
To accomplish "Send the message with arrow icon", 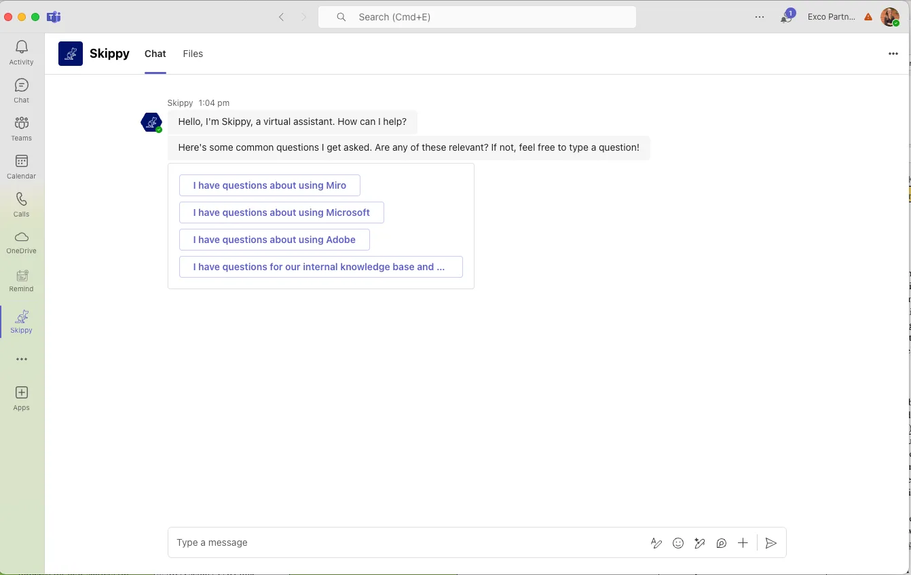I will 771,543.
